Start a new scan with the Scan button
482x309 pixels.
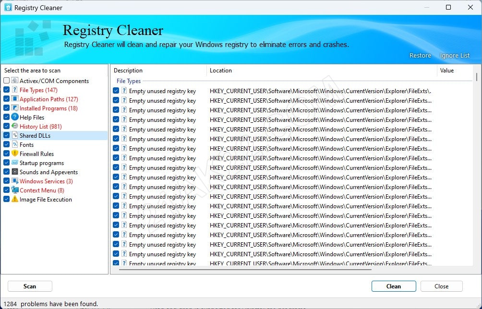pos(30,286)
